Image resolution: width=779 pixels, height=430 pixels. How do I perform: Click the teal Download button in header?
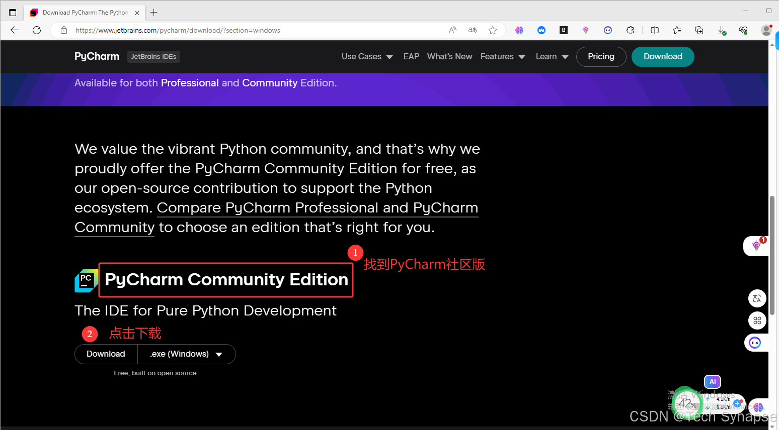tap(663, 57)
